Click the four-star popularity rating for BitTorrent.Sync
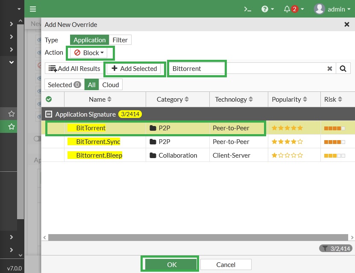 [x=288, y=142]
